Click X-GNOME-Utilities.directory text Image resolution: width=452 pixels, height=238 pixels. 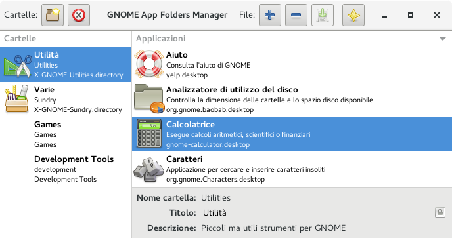point(78,75)
